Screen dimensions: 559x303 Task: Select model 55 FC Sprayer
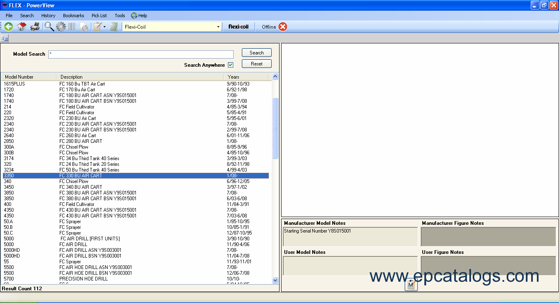136,262
